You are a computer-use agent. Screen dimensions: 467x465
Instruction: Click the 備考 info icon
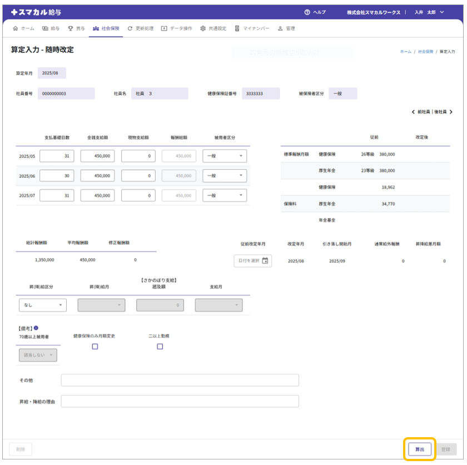coord(37,328)
